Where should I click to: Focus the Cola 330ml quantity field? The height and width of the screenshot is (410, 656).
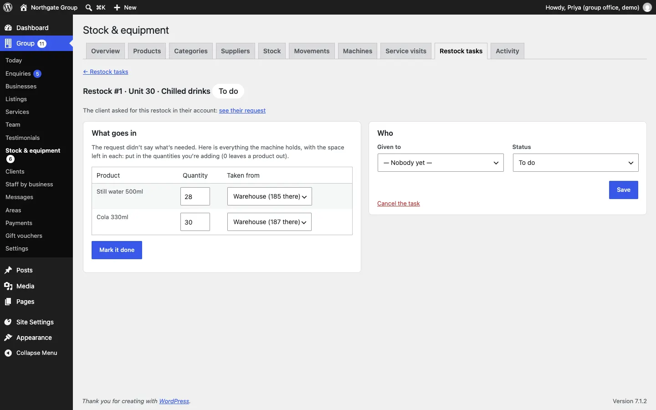click(195, 222)
